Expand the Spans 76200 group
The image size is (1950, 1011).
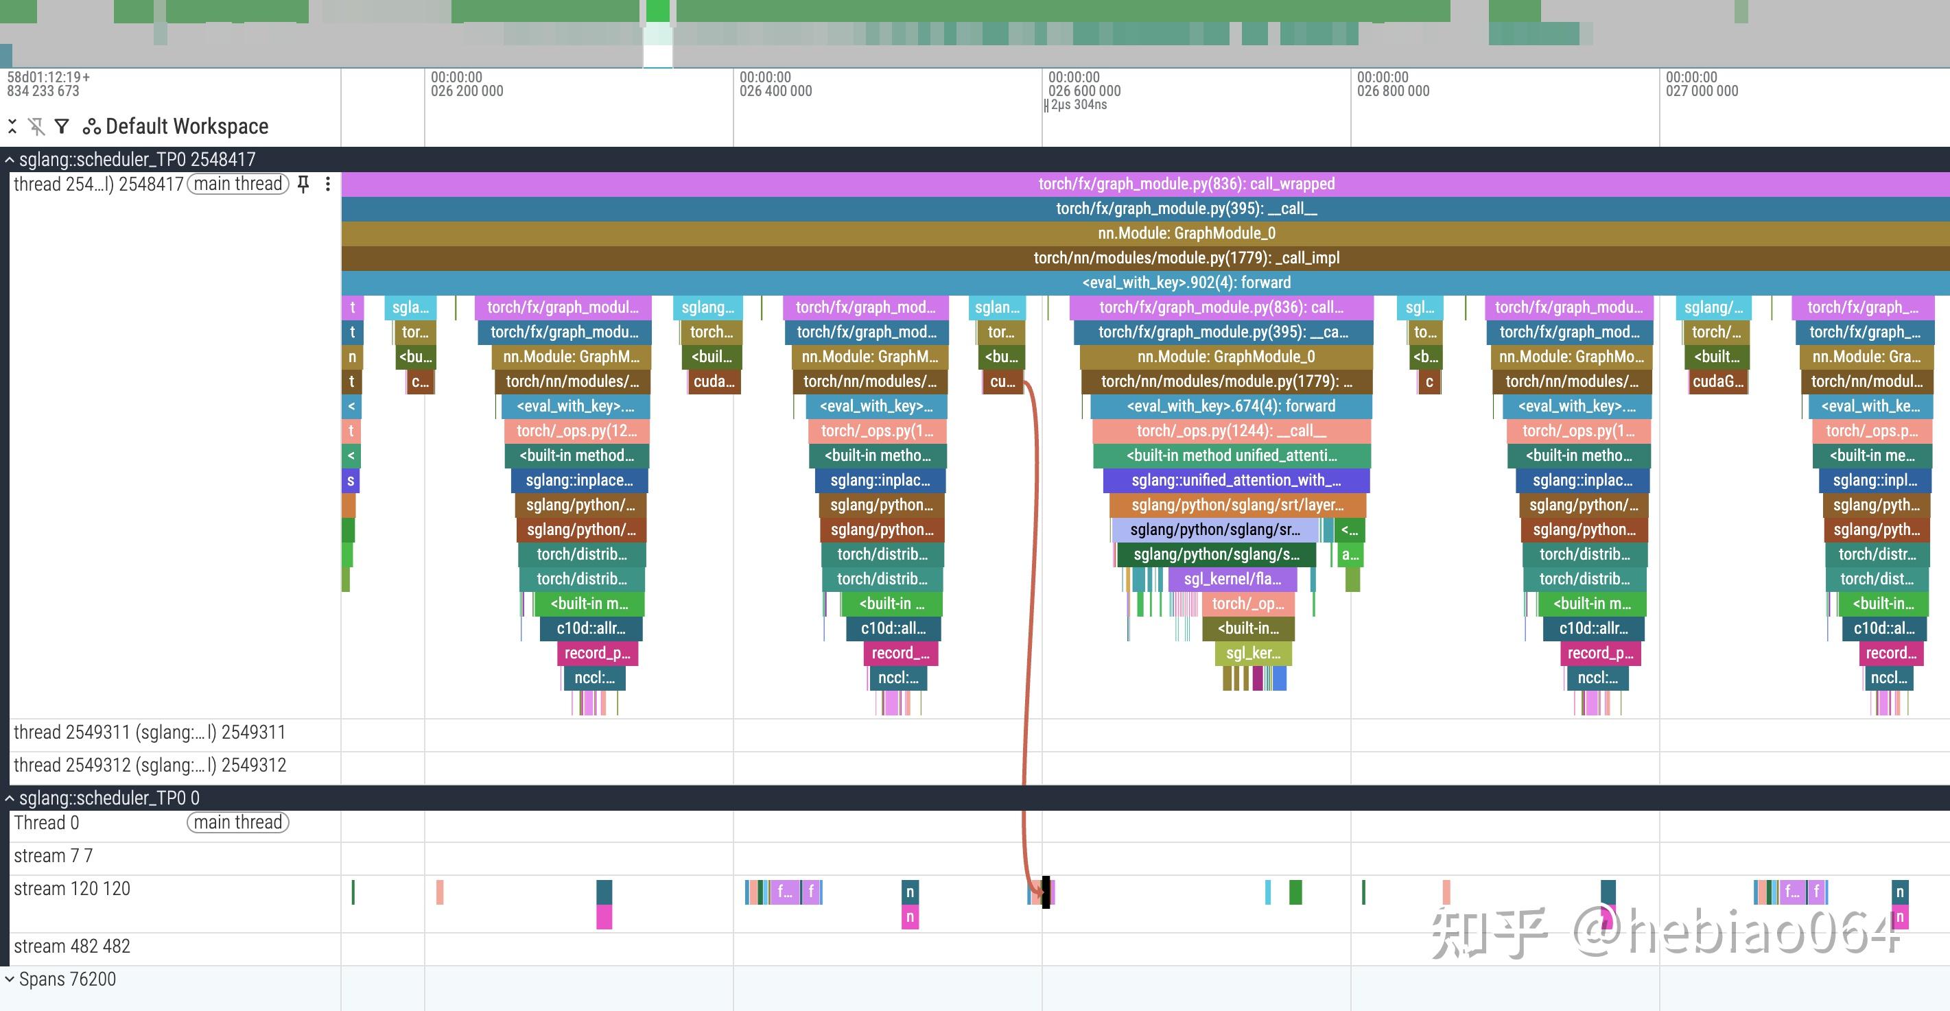(10, 979)
